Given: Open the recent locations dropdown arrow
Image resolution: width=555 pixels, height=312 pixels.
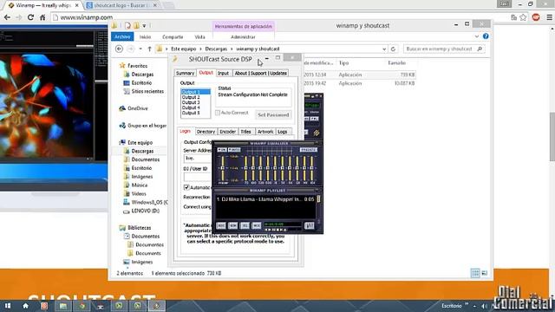Looking at the screenshot, I should (x=140, y=49).
